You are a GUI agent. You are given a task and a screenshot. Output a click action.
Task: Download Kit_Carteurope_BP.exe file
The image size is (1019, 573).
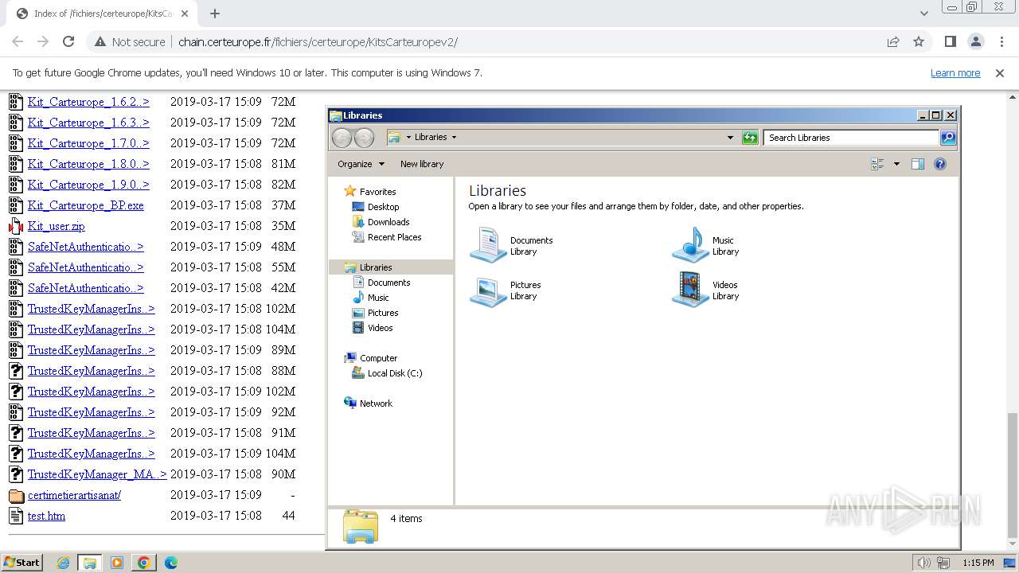click(86, 205)
